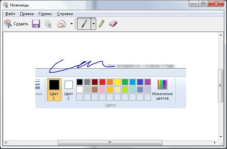Click the vertical scrollbar up arrow

click(x=221, y=35)
